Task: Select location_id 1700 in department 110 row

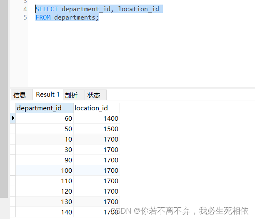Action: click(x=97, y=181)
